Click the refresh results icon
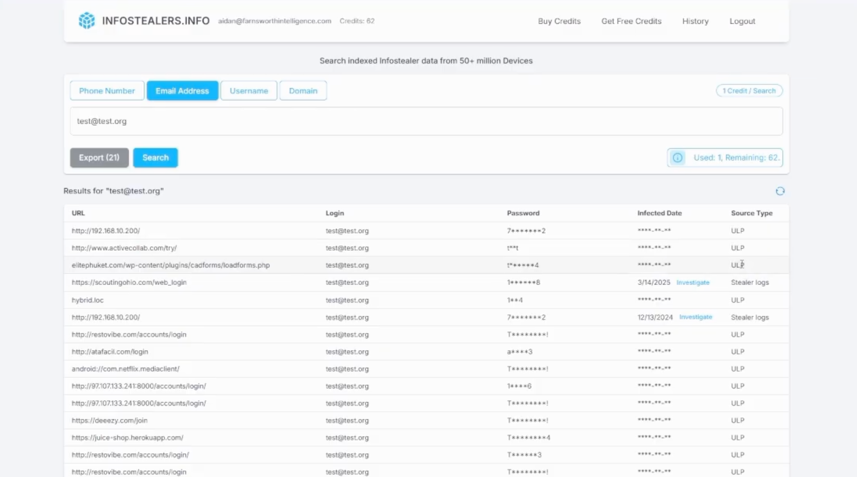This screenshot has width=857, height=477. point(780,191)
